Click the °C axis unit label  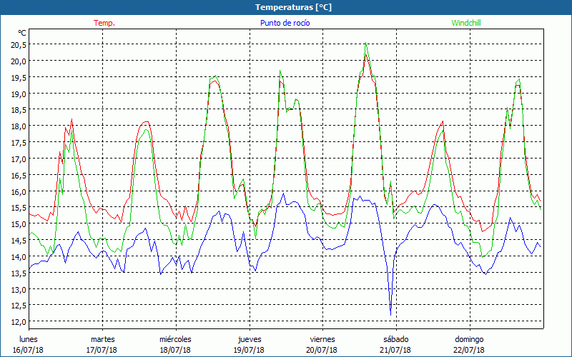coord(22,33)
